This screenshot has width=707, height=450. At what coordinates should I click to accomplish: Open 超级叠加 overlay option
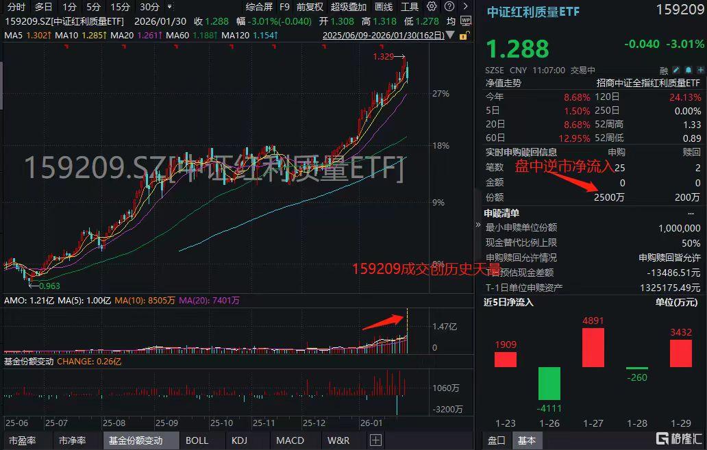pyautogui.click(x=349, y=7)
